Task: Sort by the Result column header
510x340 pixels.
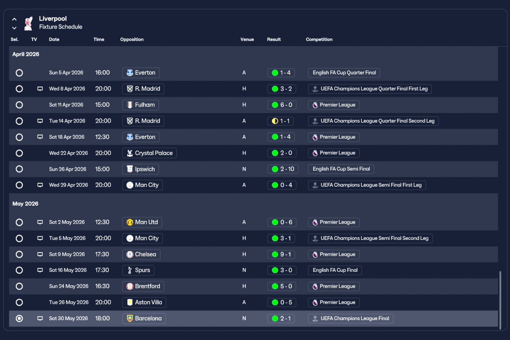Action: point(274,39)
